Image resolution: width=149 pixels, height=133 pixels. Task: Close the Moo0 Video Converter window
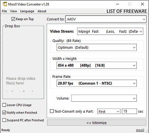pos(142,4)
